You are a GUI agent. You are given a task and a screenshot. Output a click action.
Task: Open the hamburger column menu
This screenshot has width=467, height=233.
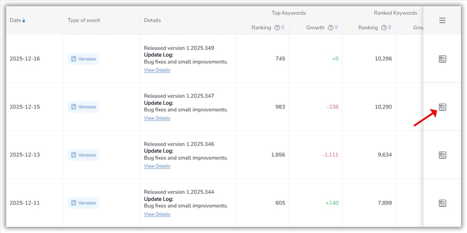tap(442, 20)
